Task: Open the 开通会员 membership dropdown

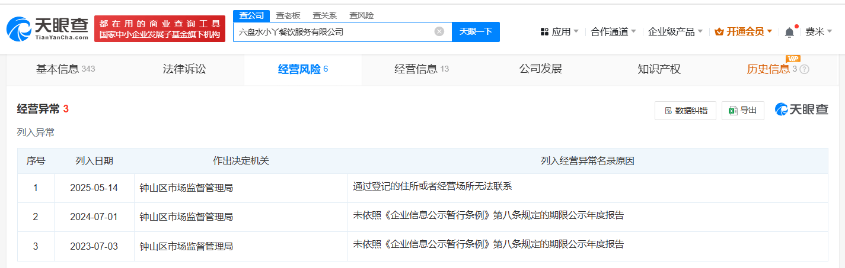Action: click(744, 32)
